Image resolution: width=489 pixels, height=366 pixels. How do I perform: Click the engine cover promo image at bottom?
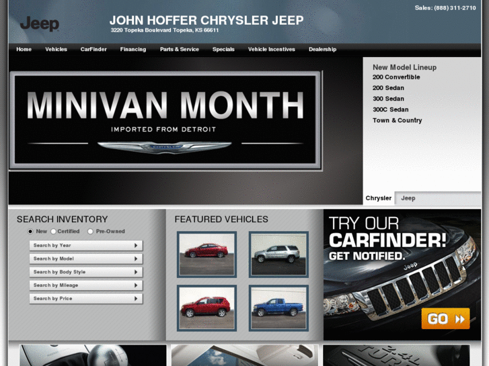tap(396, 355)
